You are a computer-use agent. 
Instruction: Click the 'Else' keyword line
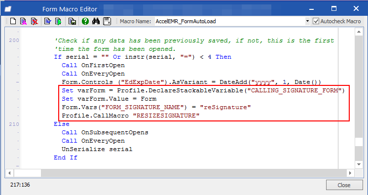[x=62, y=124]
